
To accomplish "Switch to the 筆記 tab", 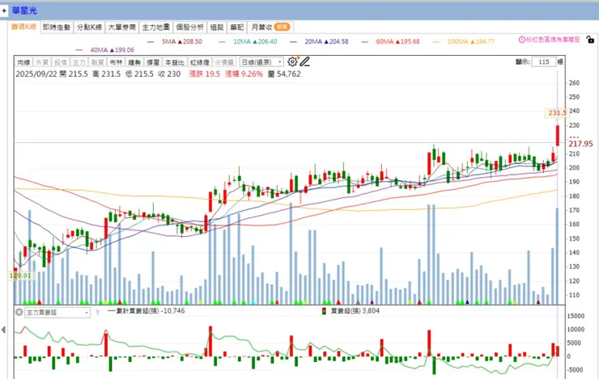I will pyautogui.click(x=237, y=27).
